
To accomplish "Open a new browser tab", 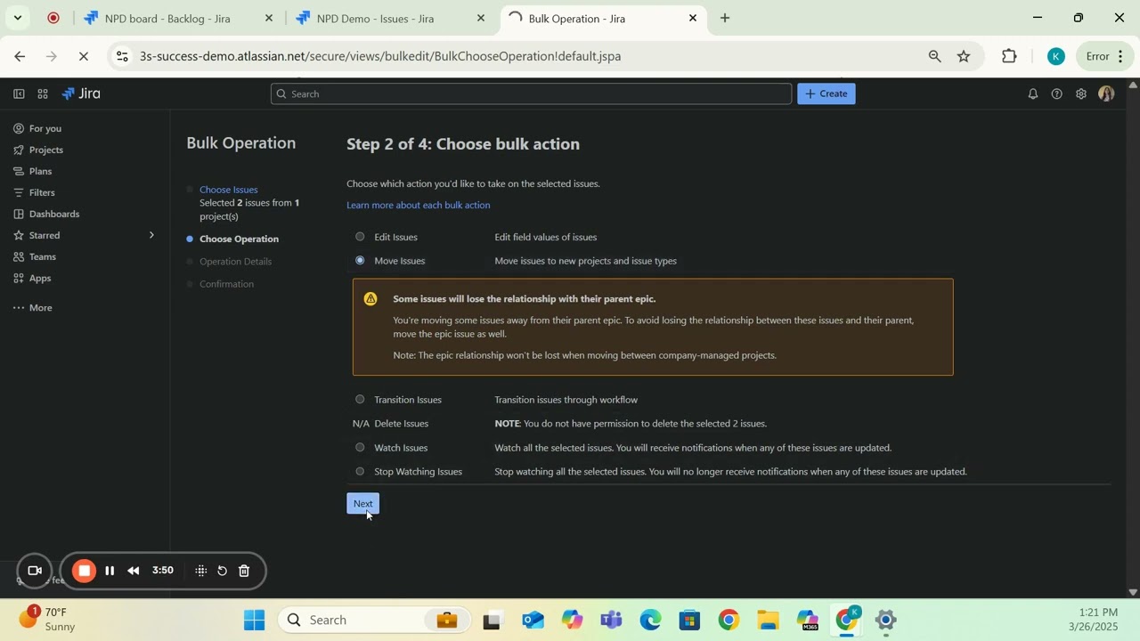I will click(x=725, y=18).
